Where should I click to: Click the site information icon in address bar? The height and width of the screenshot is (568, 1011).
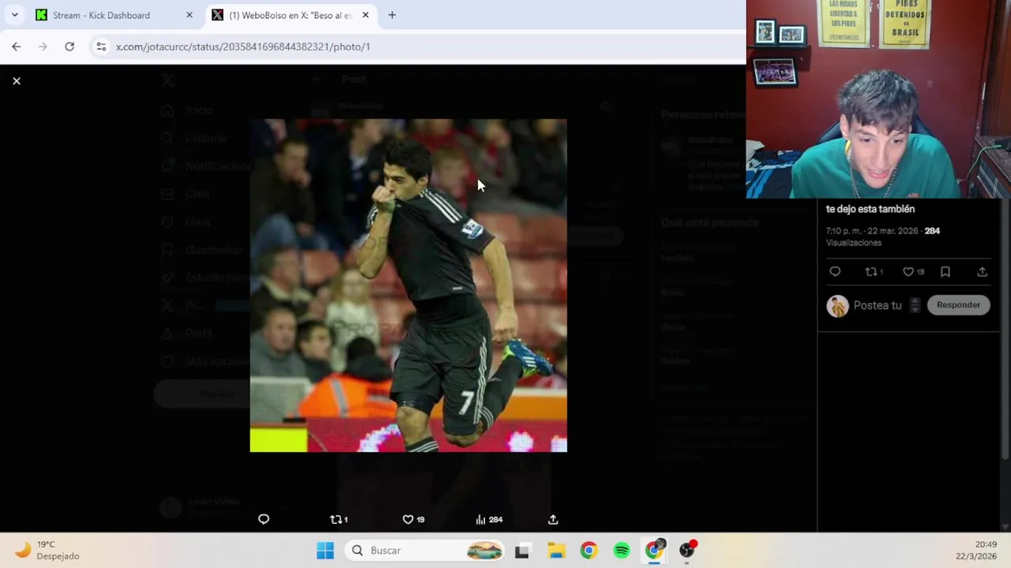101,47
